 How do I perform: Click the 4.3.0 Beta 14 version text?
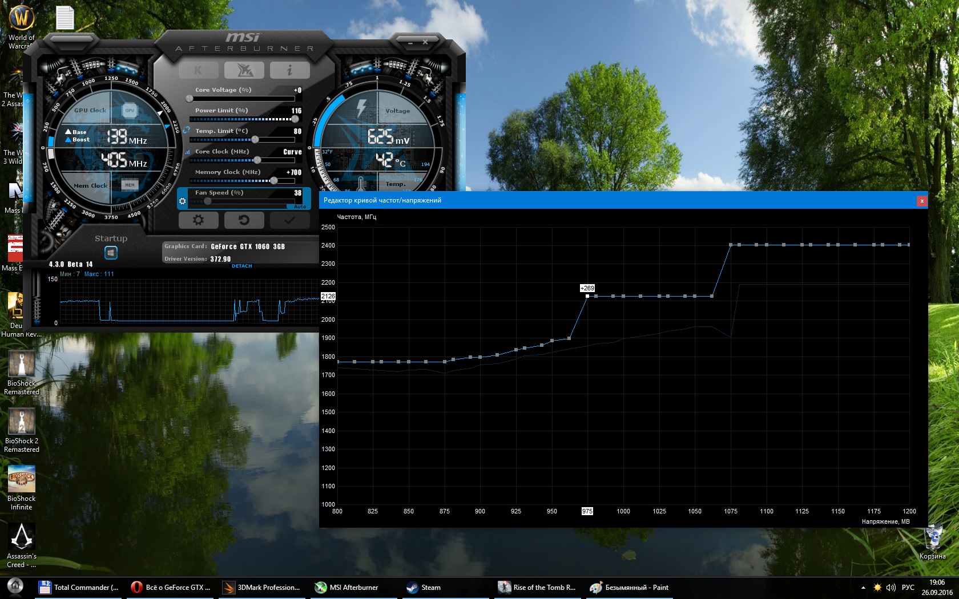coord(71,264)
